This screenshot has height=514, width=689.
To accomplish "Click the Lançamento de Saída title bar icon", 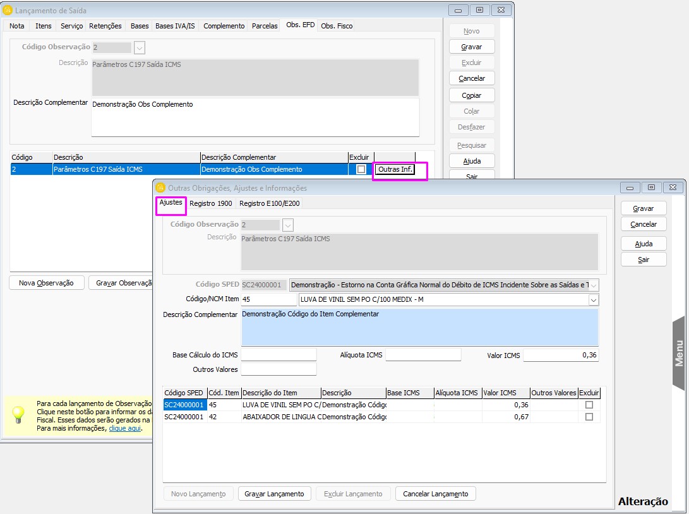I will 8,10.
